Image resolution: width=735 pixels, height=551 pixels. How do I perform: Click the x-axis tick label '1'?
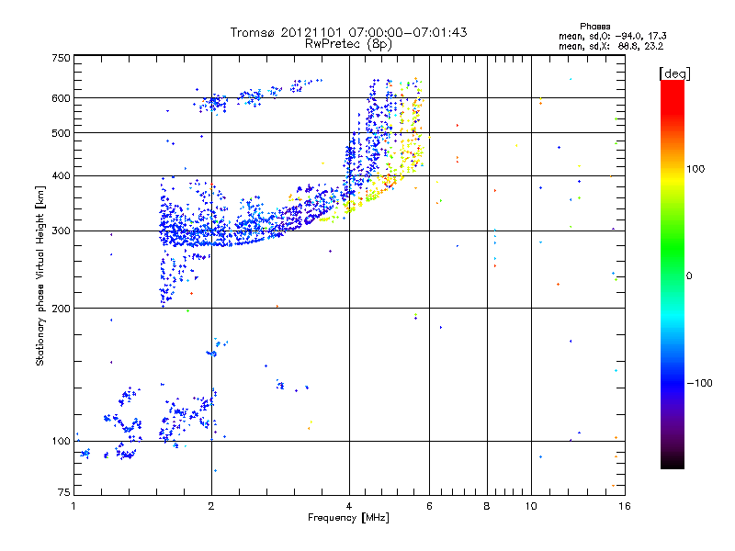[x=73, y=506]
